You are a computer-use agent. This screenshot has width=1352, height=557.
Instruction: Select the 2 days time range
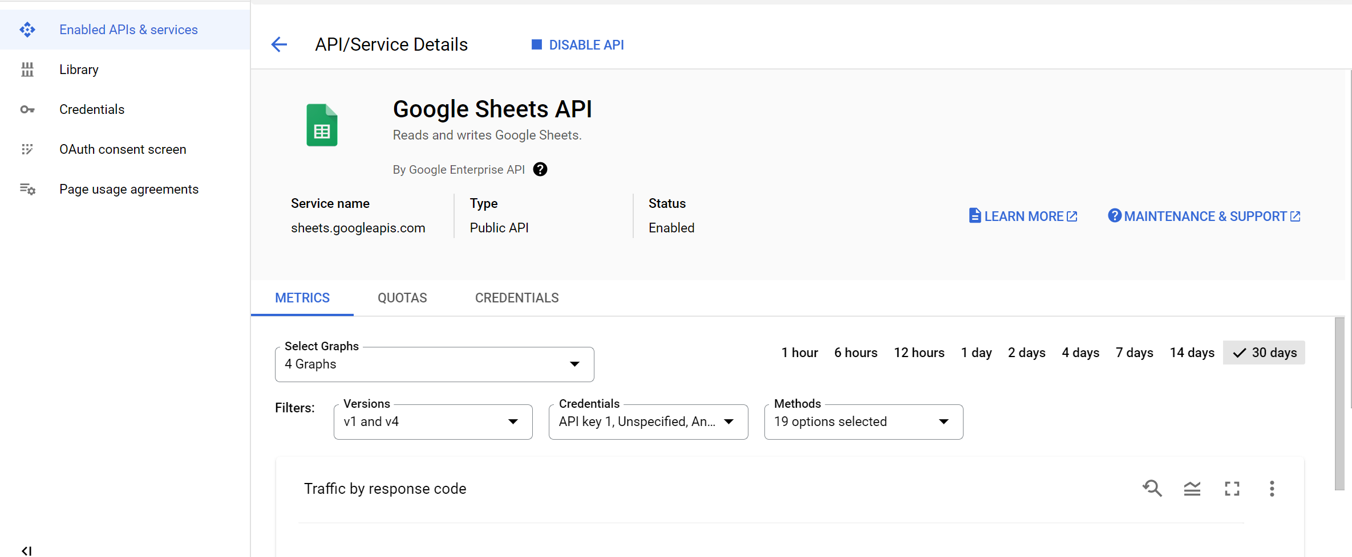(x=1026, y=353)
